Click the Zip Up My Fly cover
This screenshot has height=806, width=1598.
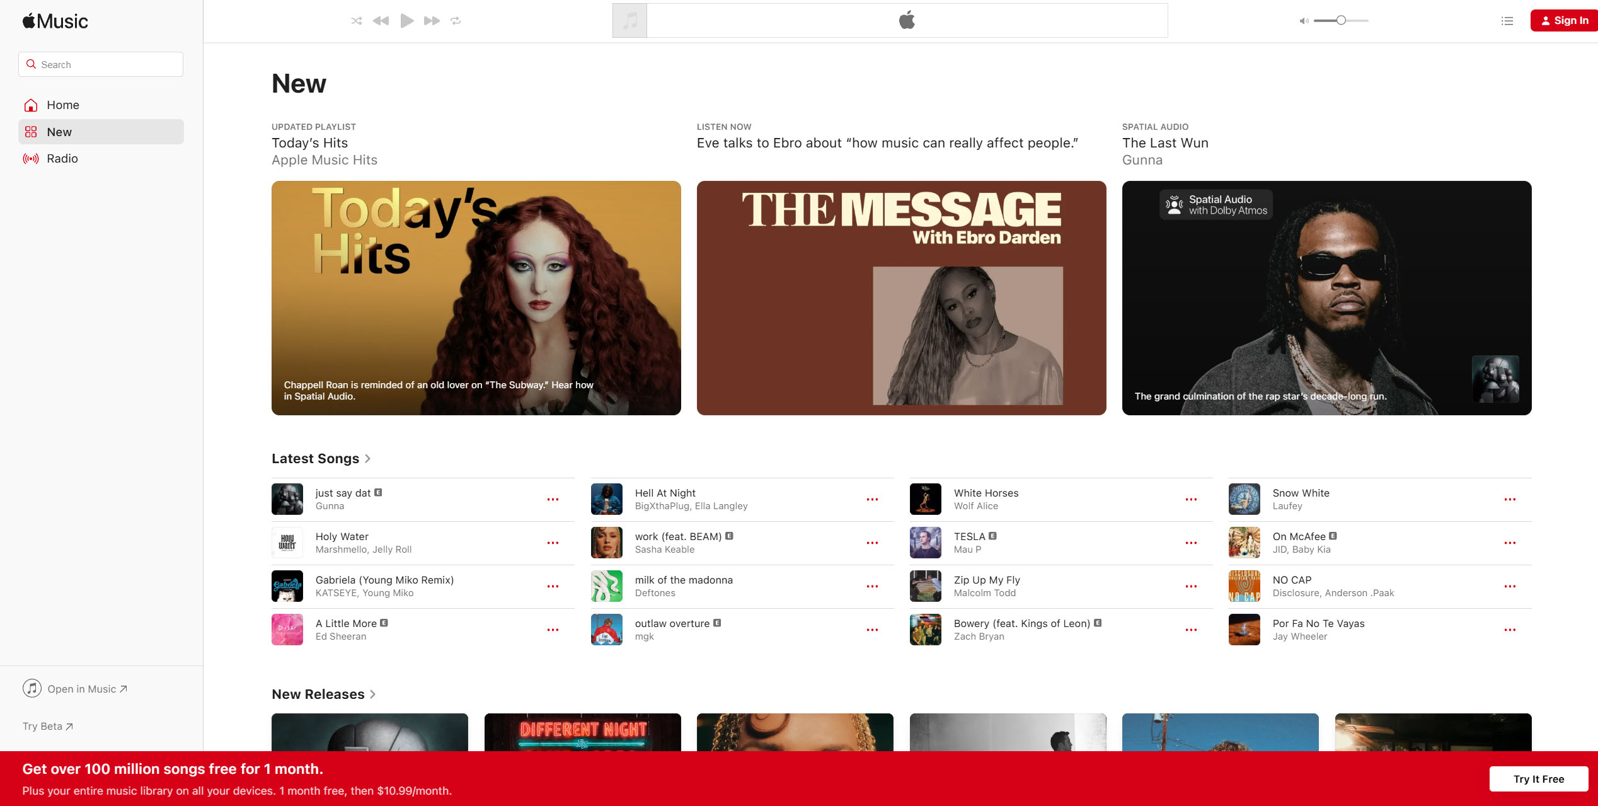click(x=926, y=586)
